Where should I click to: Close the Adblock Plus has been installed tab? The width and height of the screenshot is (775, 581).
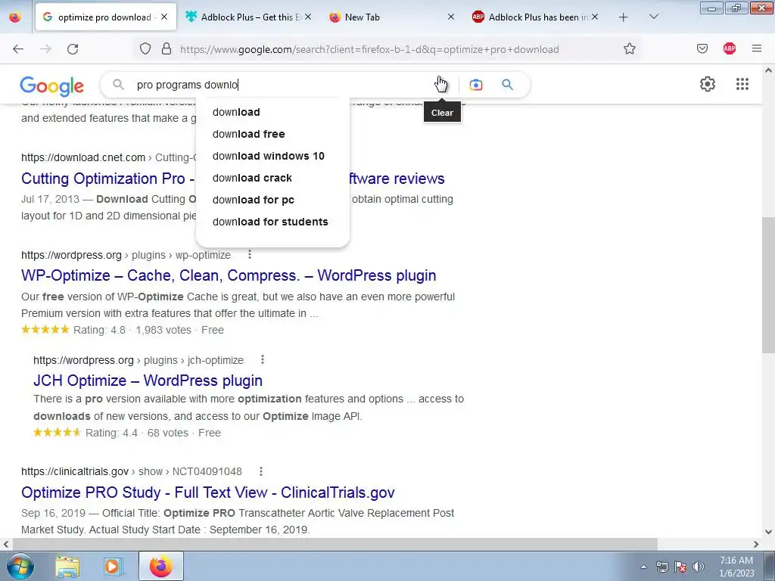click(x=595, y=17)
